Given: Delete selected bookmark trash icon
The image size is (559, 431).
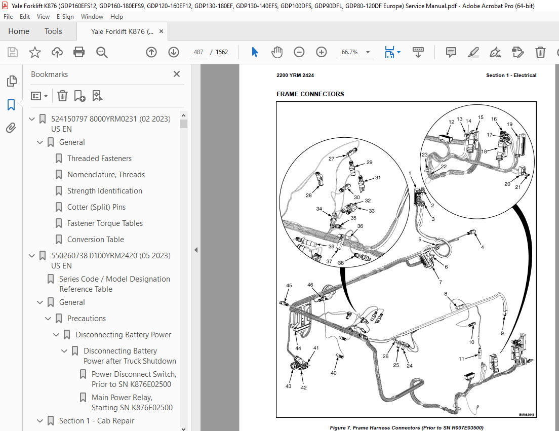Looking at the screenshot, I should [62, 96].
